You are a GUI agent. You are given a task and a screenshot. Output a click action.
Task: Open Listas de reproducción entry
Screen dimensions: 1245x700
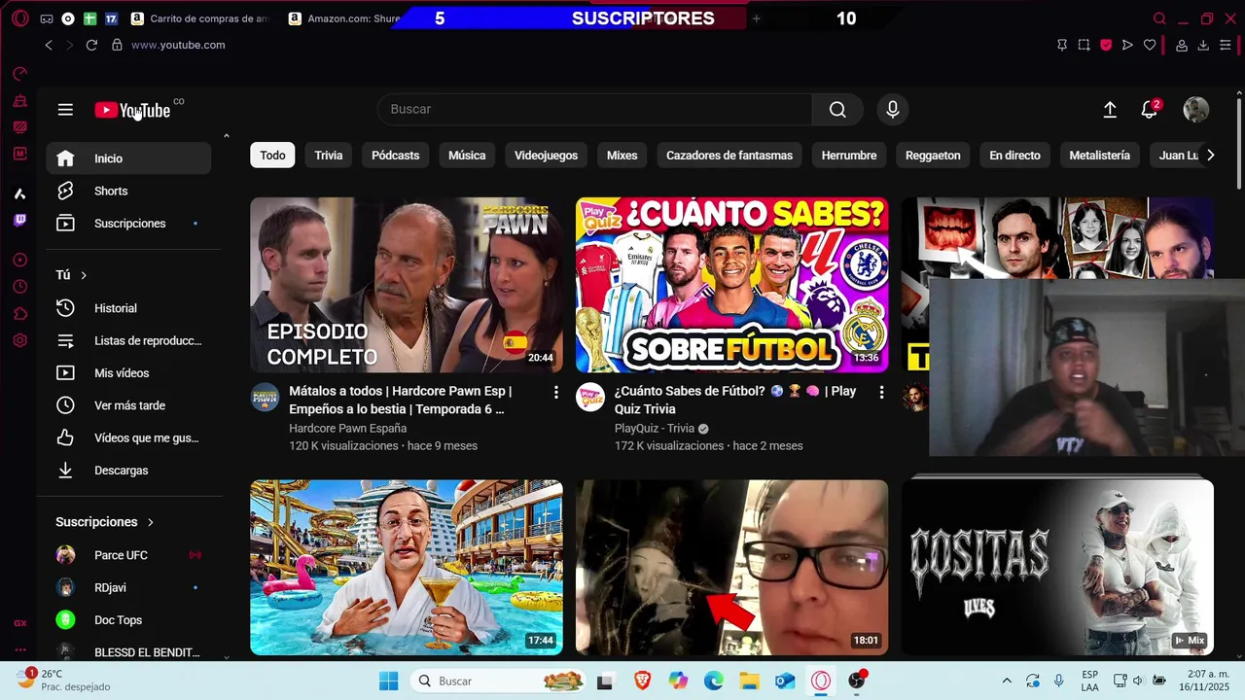pyautogui.click(x=128, y=341)
